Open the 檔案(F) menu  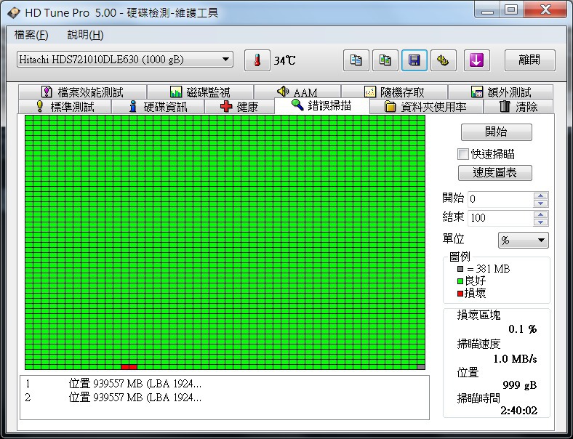click(31, 35)
